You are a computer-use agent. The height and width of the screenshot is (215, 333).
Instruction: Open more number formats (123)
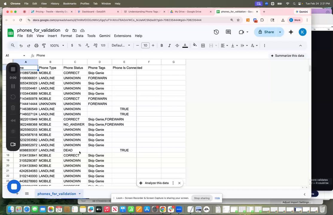pos(103,45)
